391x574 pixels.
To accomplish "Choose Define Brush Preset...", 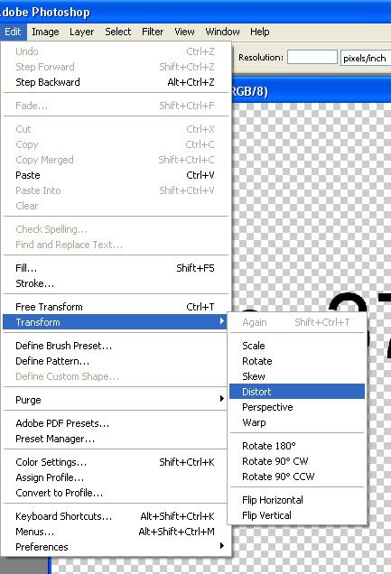I will [116, 346].
